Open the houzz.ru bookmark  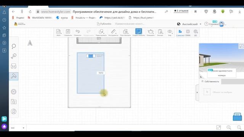click(x=83, y=18)
